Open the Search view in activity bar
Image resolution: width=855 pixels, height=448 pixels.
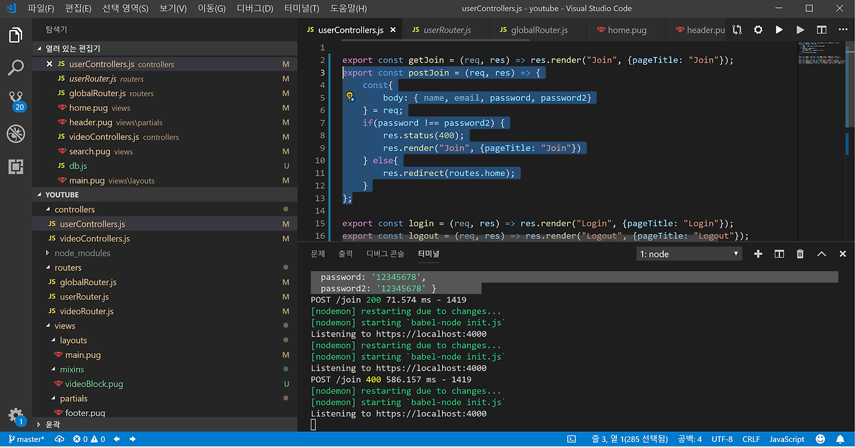[15, 67]
